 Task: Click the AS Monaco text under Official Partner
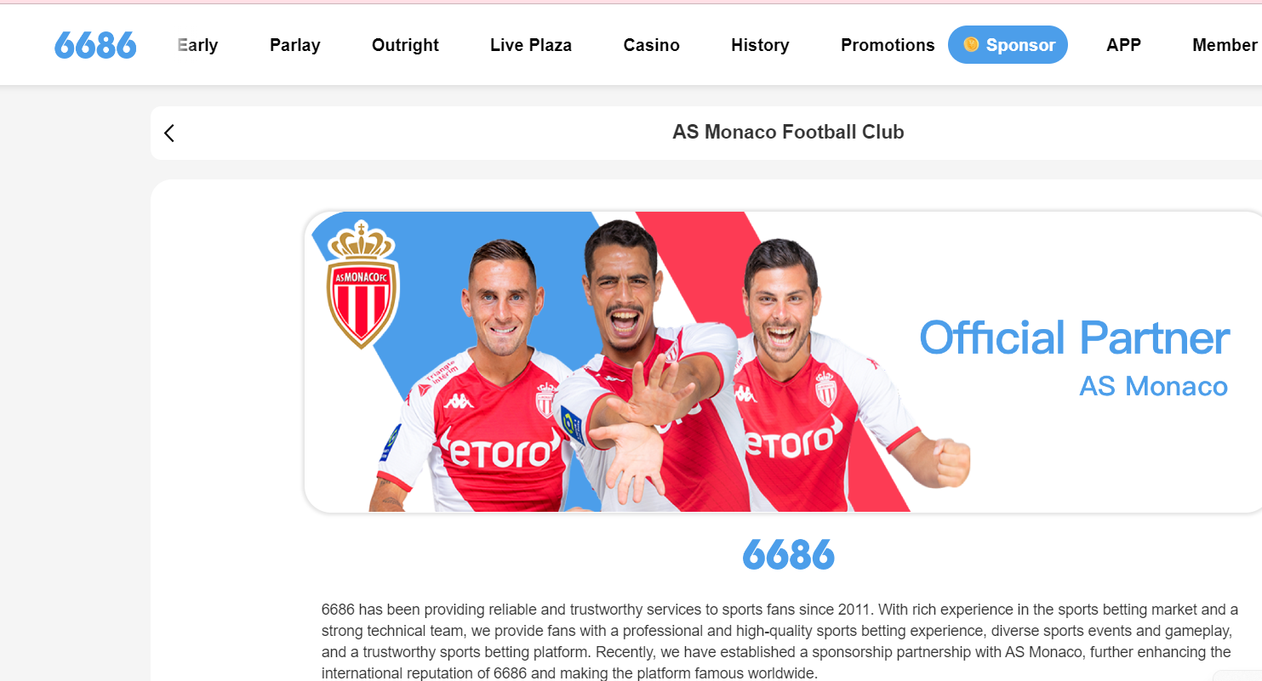1153,387
